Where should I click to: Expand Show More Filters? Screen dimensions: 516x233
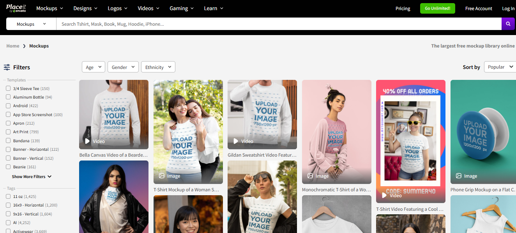coord(31,176)
